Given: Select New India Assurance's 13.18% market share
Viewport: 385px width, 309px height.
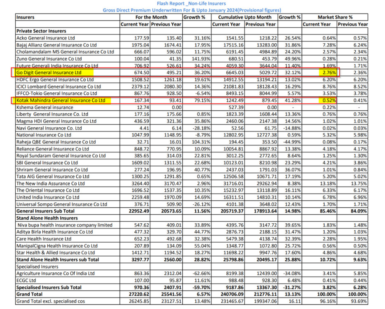Looking at the screenshot, I should 328,184.
